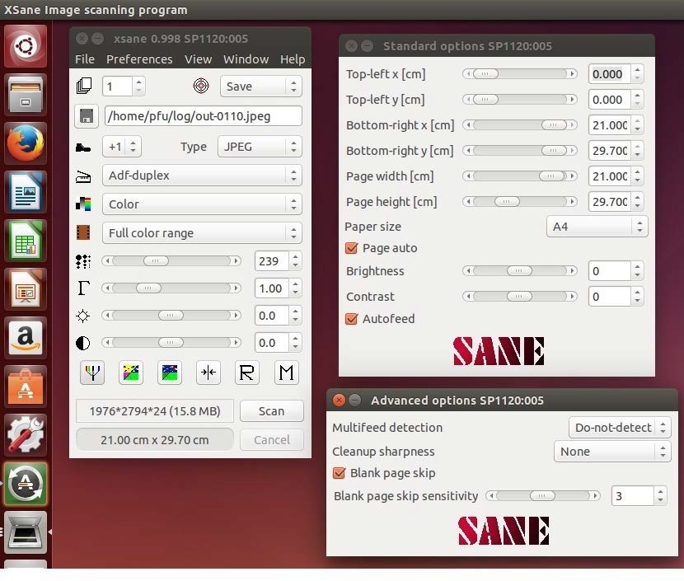684x581 pixels.
Task: Open the Preferences menu
Action: [x=139, y=59]
